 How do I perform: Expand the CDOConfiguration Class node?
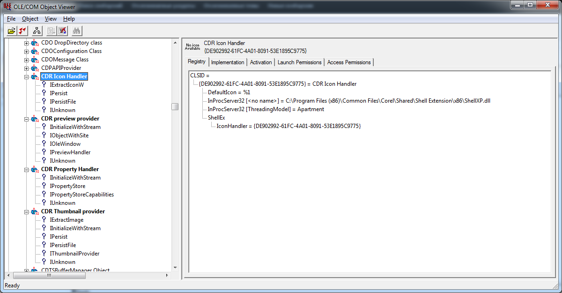pyautogui.click(x=27, y=51)
